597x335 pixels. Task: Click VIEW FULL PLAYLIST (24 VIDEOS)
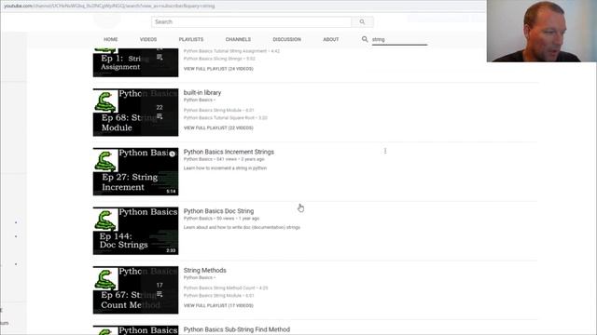[218, 69]
